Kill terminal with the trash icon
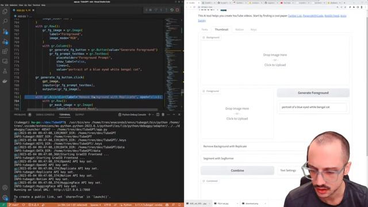 [x=163, y=114]
